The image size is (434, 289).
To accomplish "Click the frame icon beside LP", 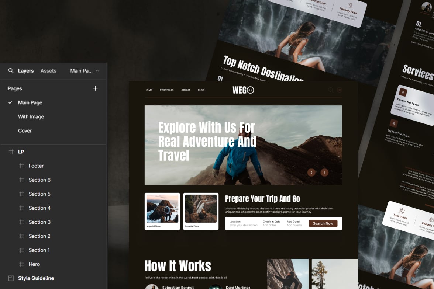I will [x=11, y=152].
